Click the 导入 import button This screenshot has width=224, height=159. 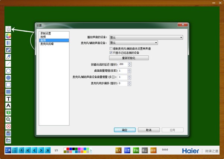(x=118, y=150)
